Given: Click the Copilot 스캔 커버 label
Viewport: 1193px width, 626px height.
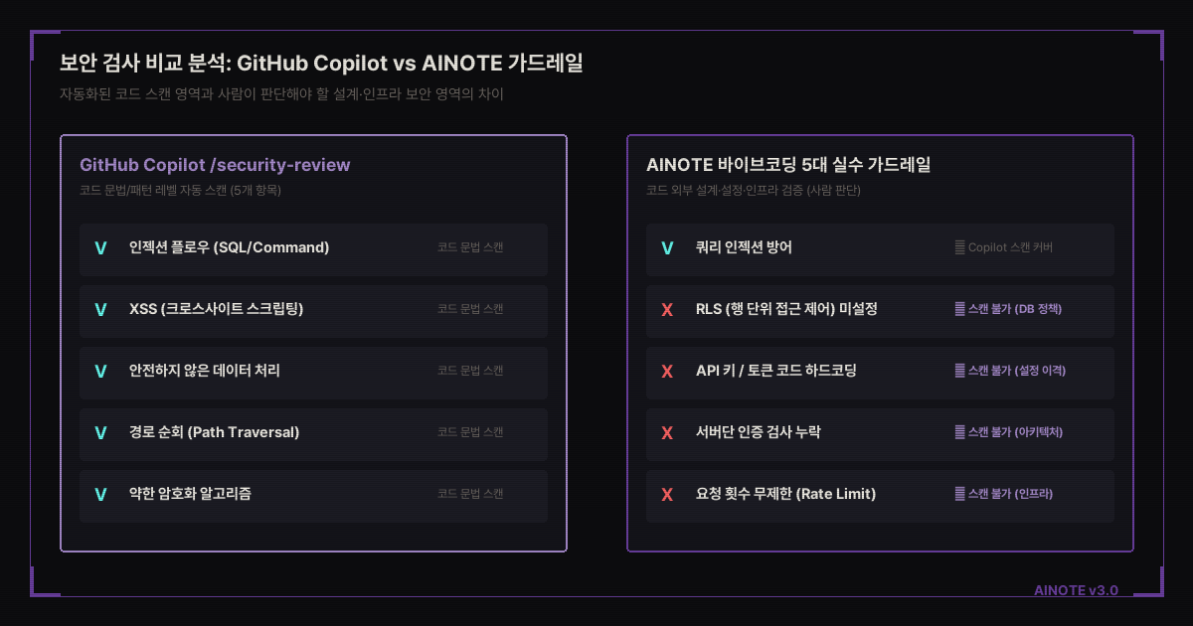Looking at the screenshot, I should coord(1004,247).
